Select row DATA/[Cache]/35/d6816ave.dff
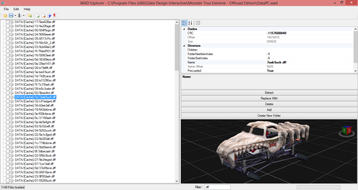This screenshot has height=190, width=358. [x=35, y=172]
